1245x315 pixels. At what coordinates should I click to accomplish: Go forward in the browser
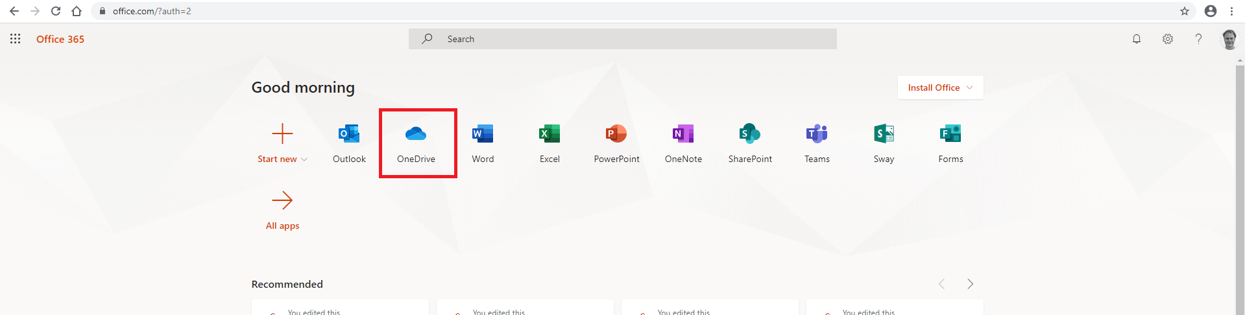(35, 11)
